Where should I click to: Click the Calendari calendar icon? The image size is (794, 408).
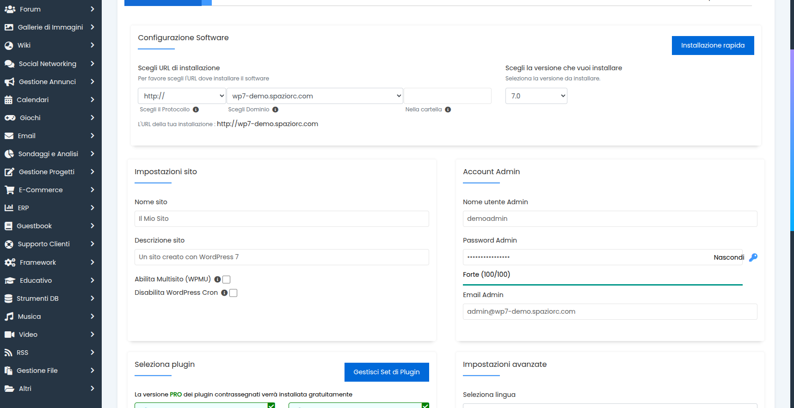(x=8, y=100)
